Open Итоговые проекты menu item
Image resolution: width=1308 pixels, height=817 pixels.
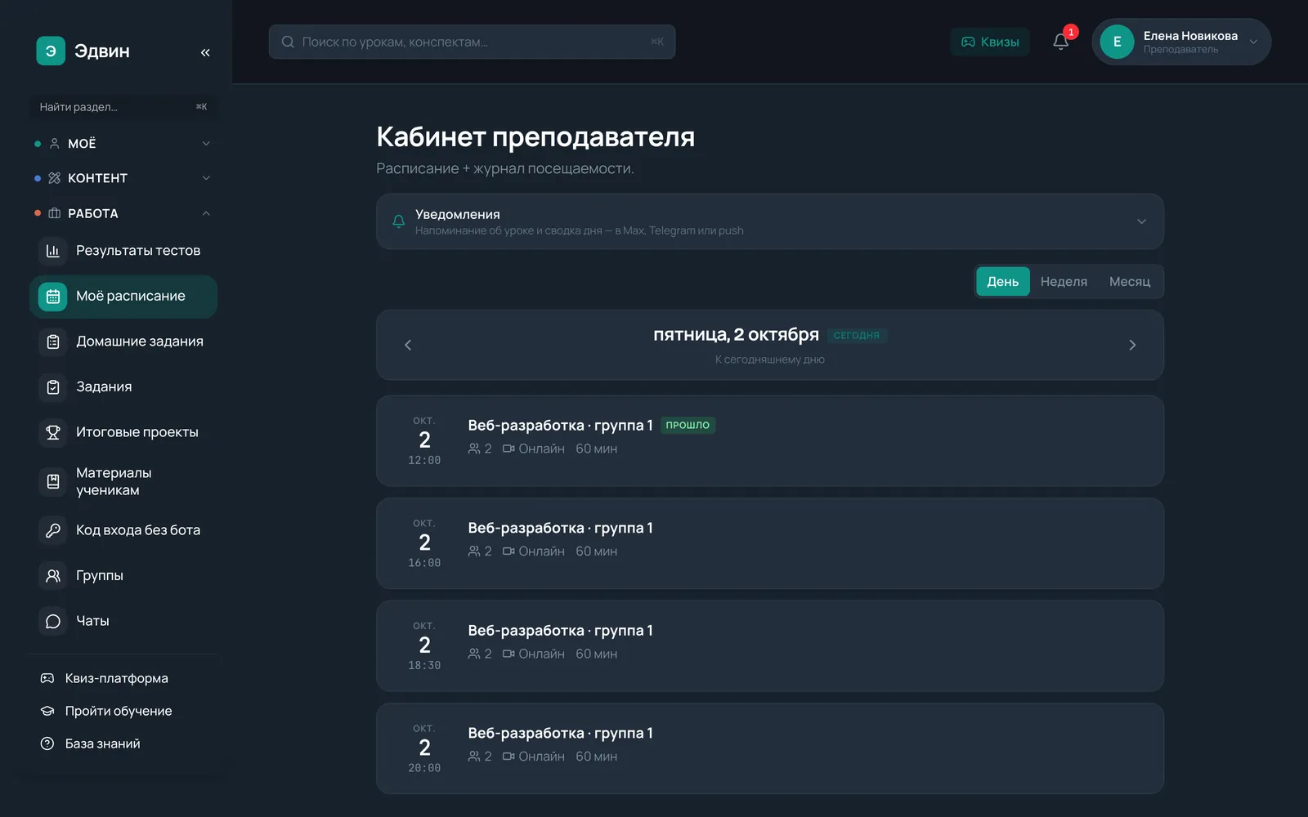pos(123,432)
